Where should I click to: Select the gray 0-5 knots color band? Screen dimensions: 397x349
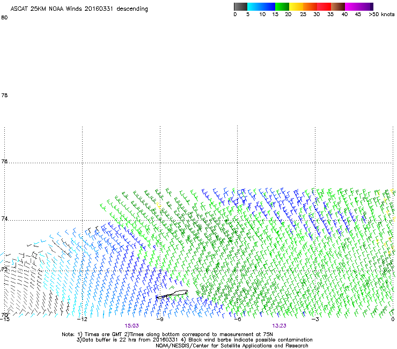point(240,6)
